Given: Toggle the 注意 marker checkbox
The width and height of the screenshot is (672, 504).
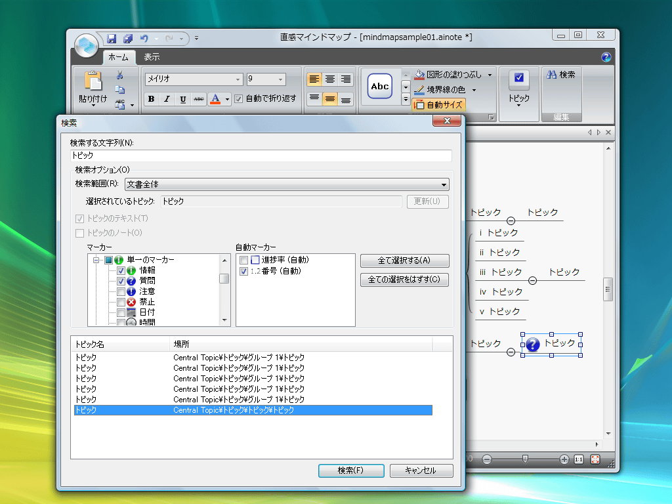Looking at the screenshot, I should [121, 292].
